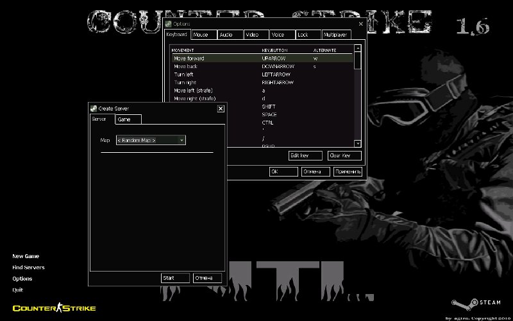Click the Counter-Strike logo at the bottom left
513x321 pixels.
[54, 308]
